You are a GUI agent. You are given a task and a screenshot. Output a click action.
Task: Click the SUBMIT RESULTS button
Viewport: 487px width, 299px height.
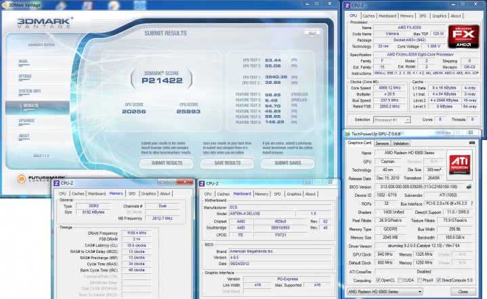(x=167, y=163)
